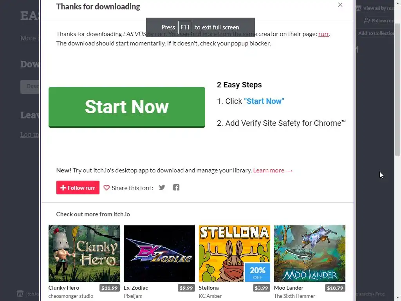Open the Clunky Hero game thumbnail

[x=84, y=254]
